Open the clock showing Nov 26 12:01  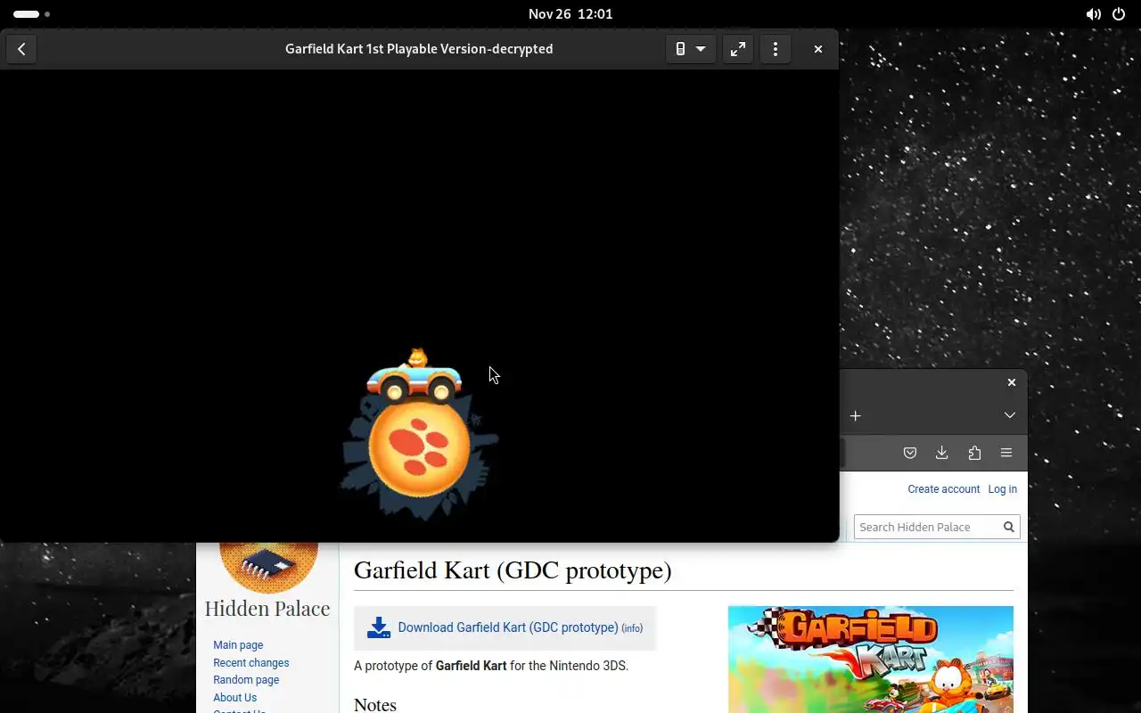570,14
